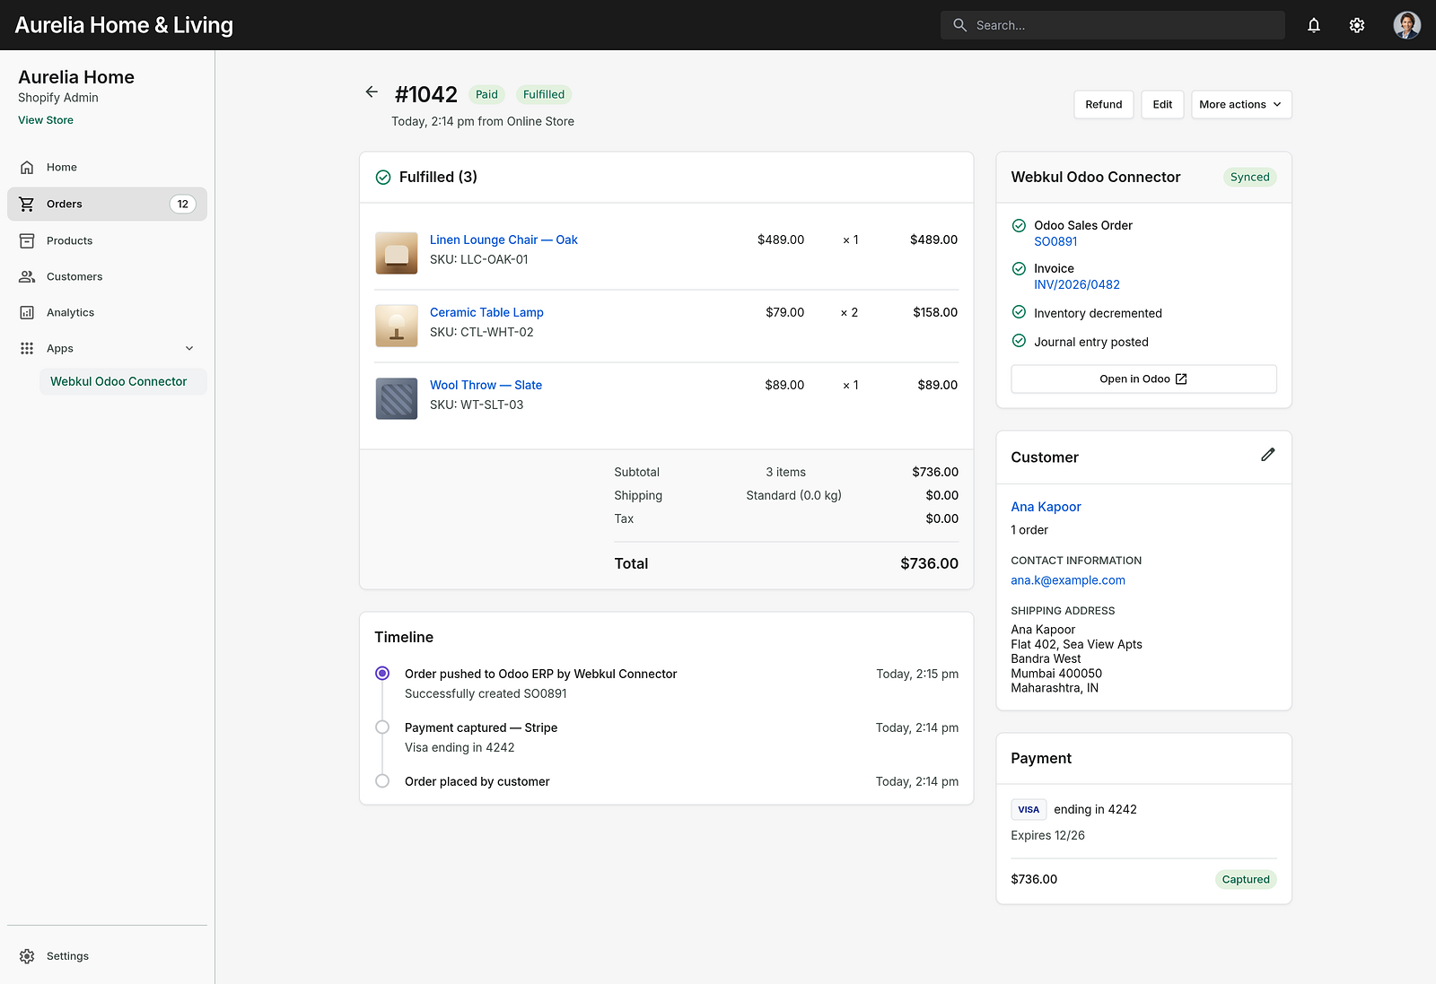1436x984 pixels.
Task: Click the check icon beside Journal entry posted
Action: coord(1019,341)
